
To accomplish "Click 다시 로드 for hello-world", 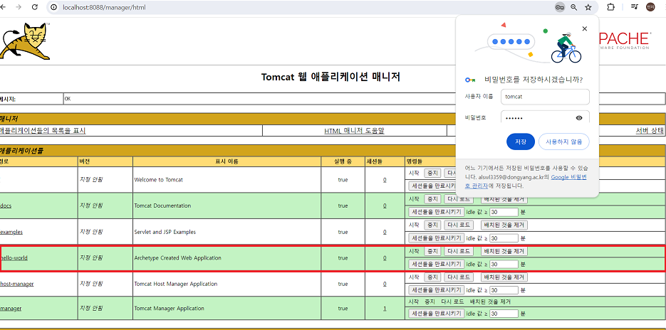I will (459, 251).
